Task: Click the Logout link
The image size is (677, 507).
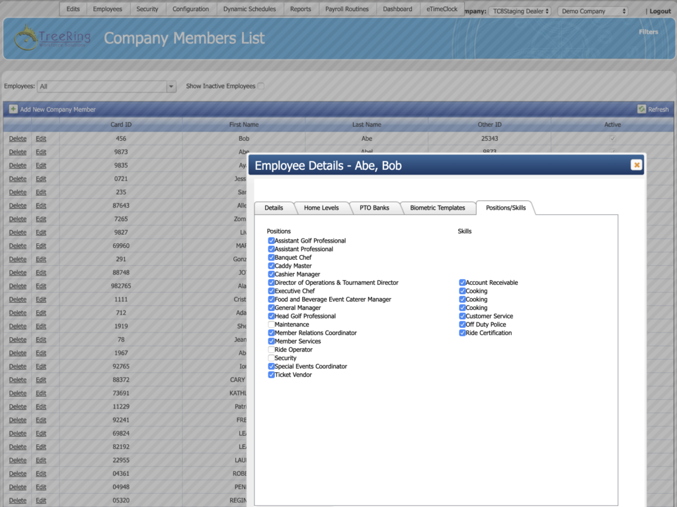Action: click(659, 11)
